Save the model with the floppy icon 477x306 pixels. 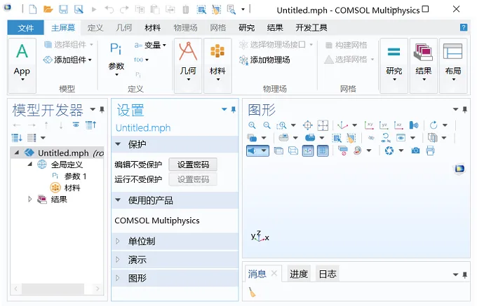coord(63,9)
